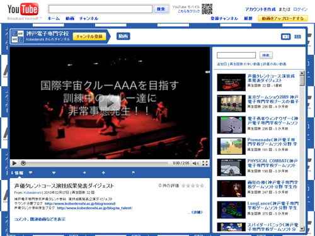Click the 神戸電子専門学校 channel title

pos(47,33)
